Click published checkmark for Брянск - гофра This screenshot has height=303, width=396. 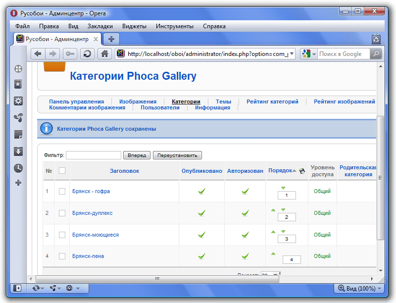[x=201, y=191]
